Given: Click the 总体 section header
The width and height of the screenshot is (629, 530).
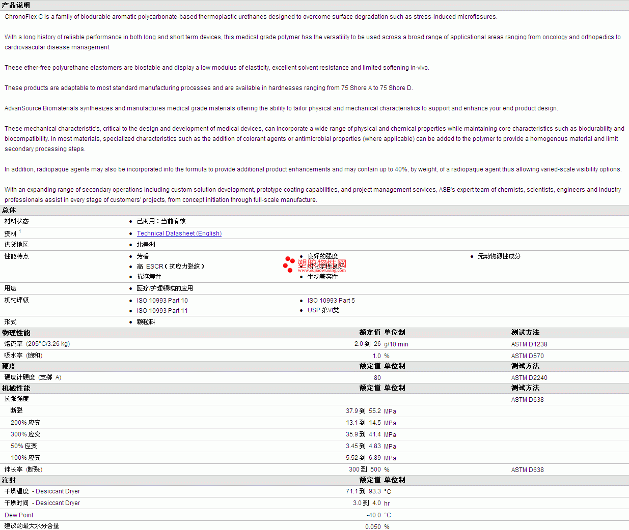Looking at the screenshot, I should [9, 210].
